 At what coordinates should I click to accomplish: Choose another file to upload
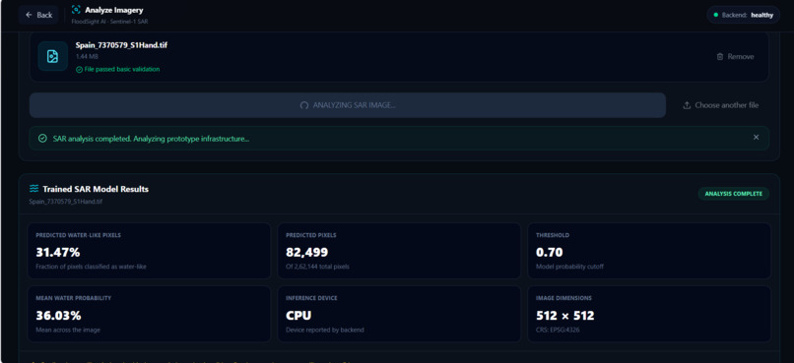720,105
